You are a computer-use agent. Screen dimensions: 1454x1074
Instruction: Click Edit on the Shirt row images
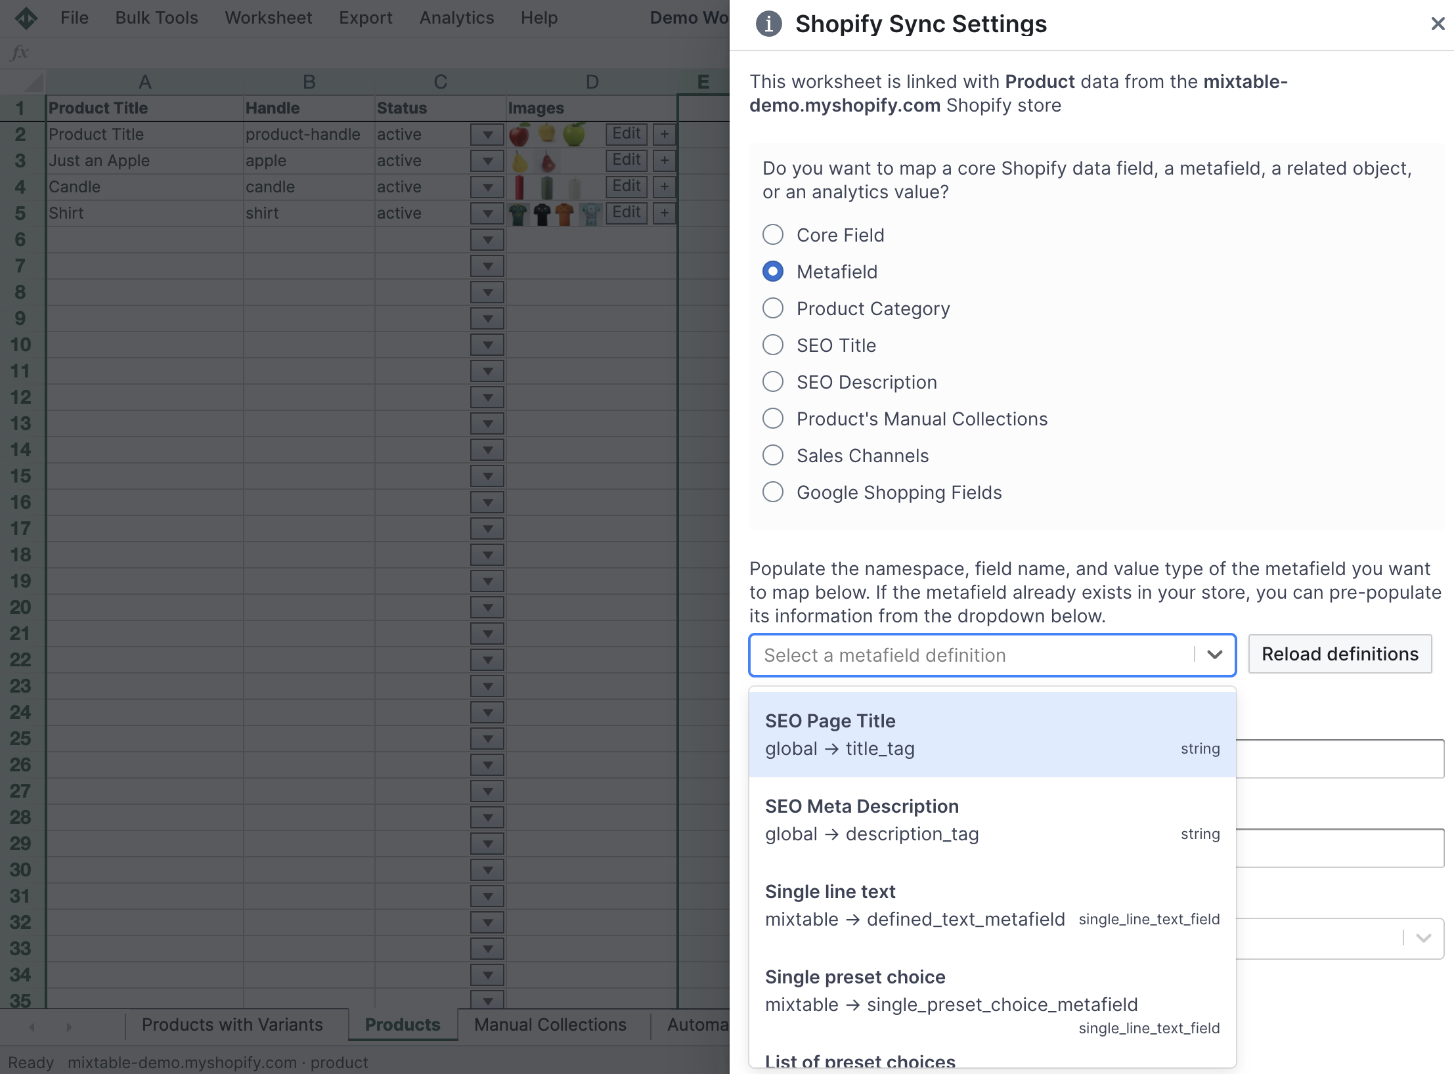click(x=626, y=212)
